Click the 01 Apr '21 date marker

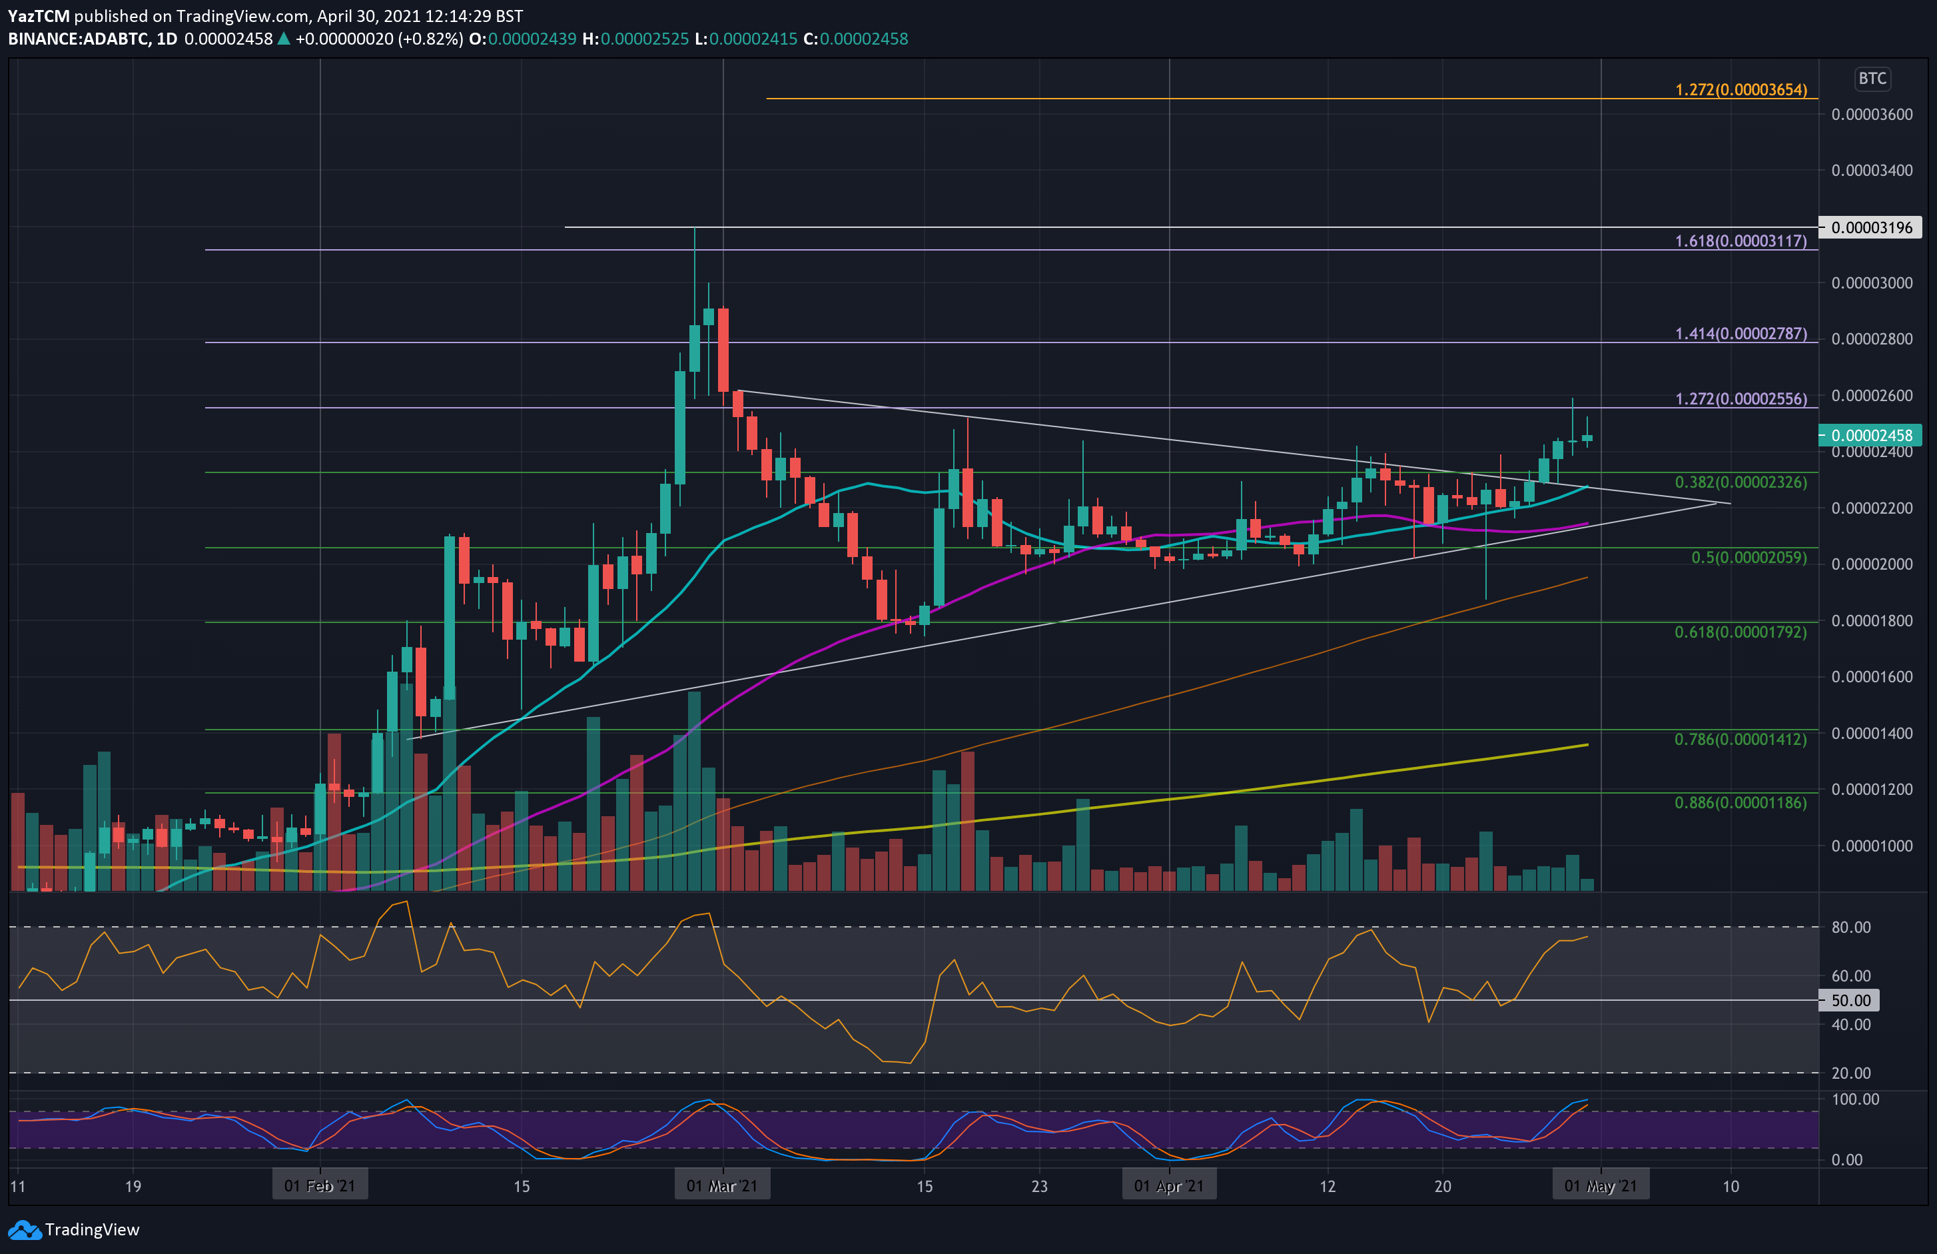pos(1169,1185)
